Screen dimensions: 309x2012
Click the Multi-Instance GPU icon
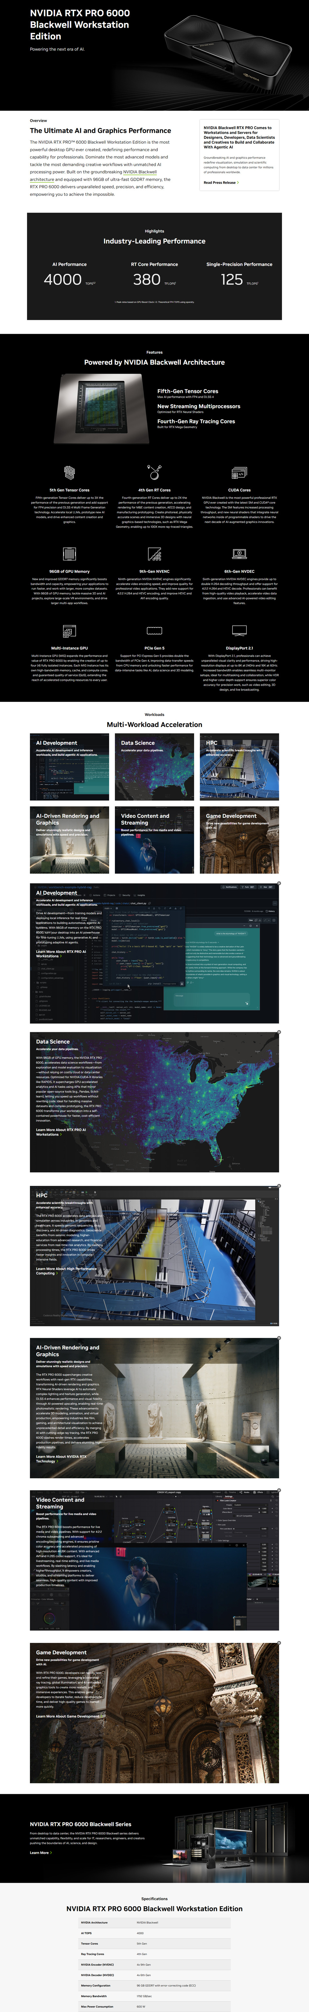coord(70,630)
